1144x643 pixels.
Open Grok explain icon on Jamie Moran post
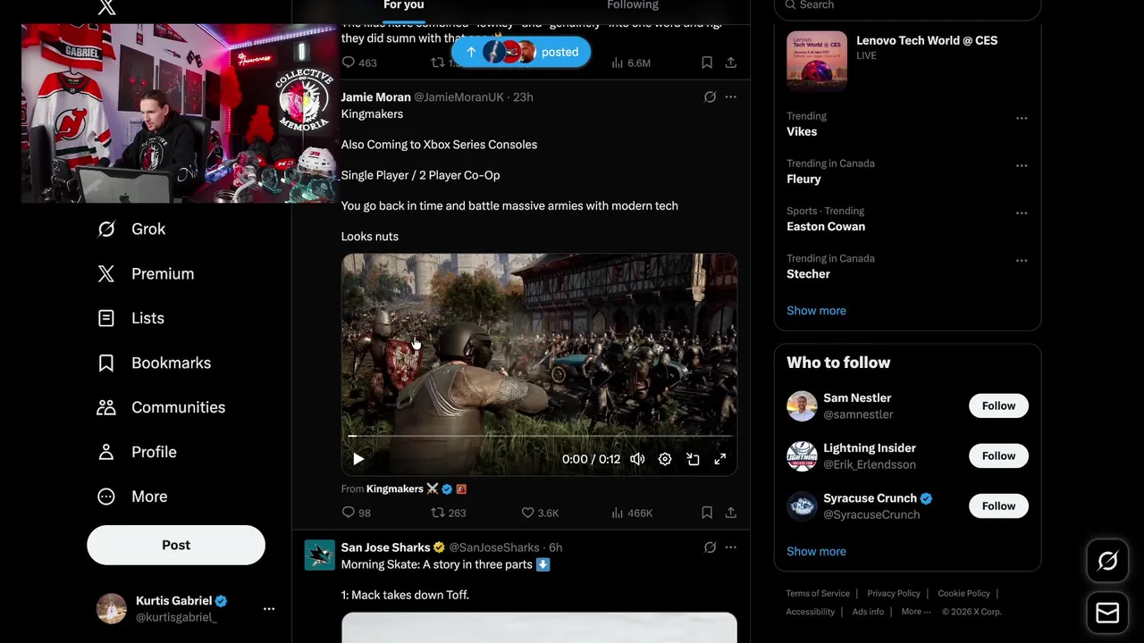click(710, 96)
